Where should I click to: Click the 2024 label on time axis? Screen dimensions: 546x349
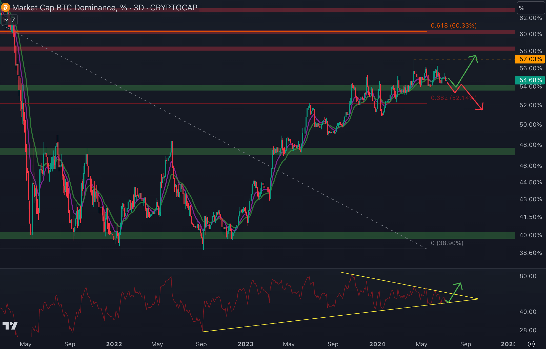coord(377,344)
